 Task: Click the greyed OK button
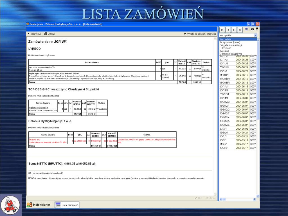[x=198, y=198]
